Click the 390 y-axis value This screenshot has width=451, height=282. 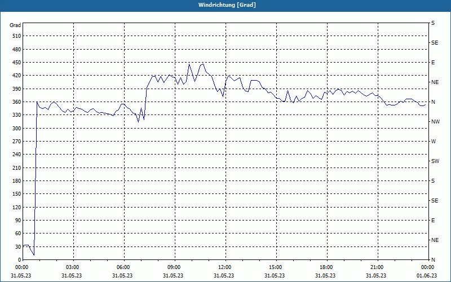tap(17, 89)
